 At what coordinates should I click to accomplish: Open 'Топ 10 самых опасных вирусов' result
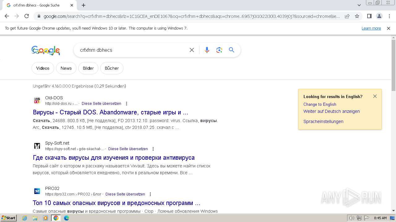117,203
